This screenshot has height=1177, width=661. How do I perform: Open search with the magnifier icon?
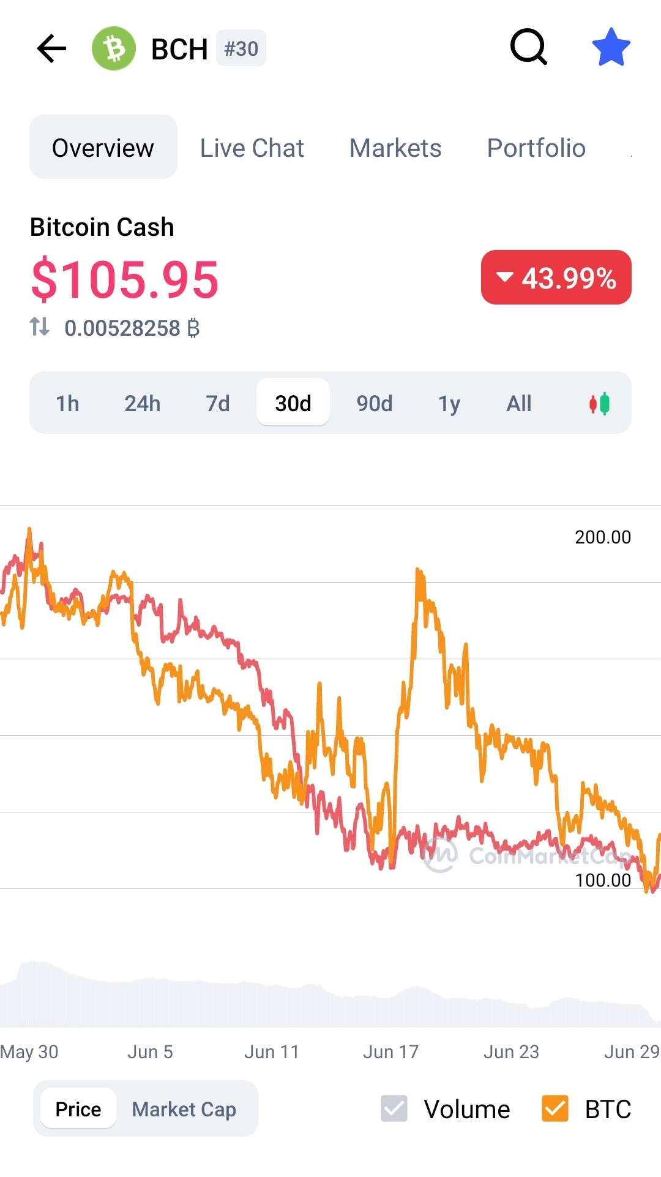coord(529,47)
